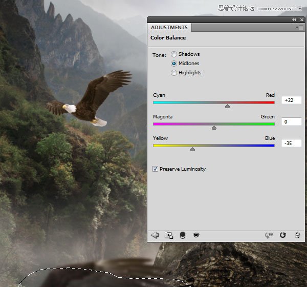Collapse Adjustments panel double-arrow icon
Viewport: 307px width, 287px height.
click(294, 19)
